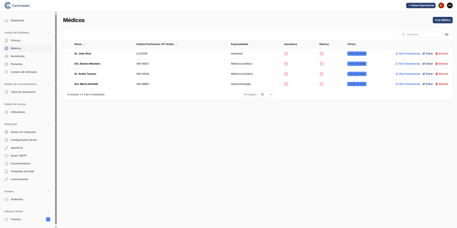
Task: Click Gerir Assinaturas for Dr. João Silva
Action: tap(408, 54)
